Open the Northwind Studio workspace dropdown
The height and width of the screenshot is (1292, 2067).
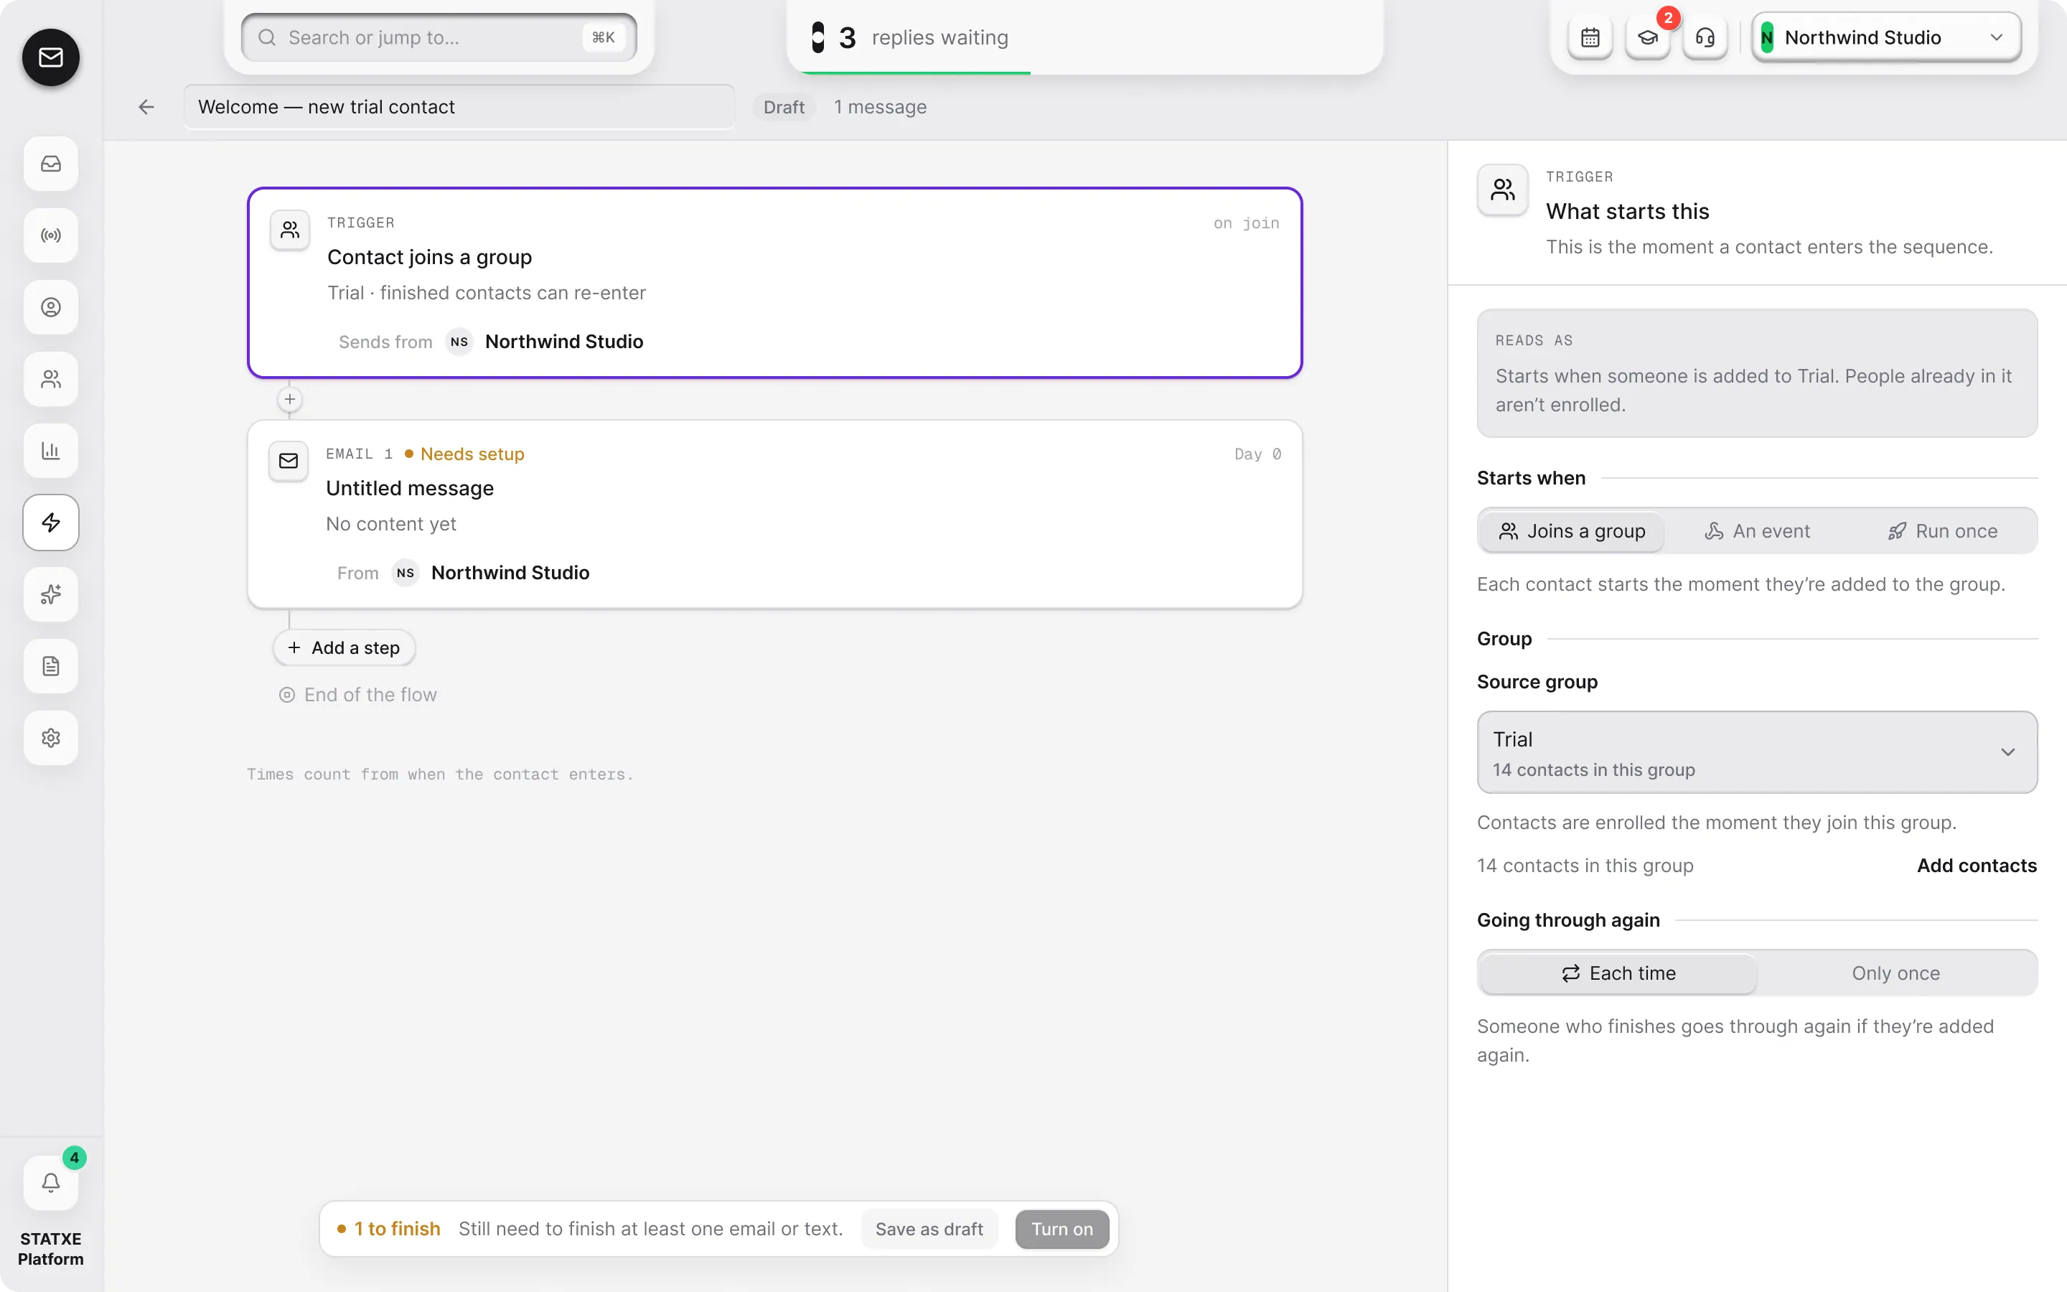click(x=1886, y=37)
